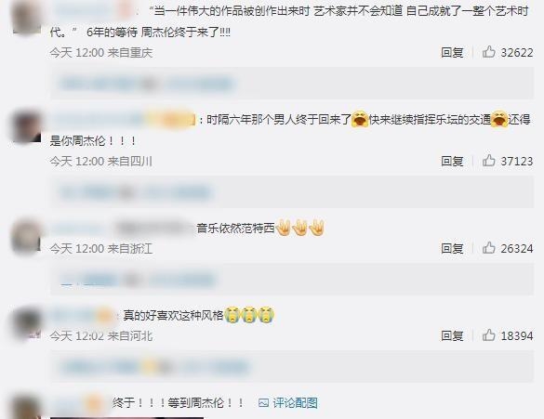This screenshot has height=419, width=544.
Task: Expand blurred replies under 四川 comment
Action: point(292,192)
